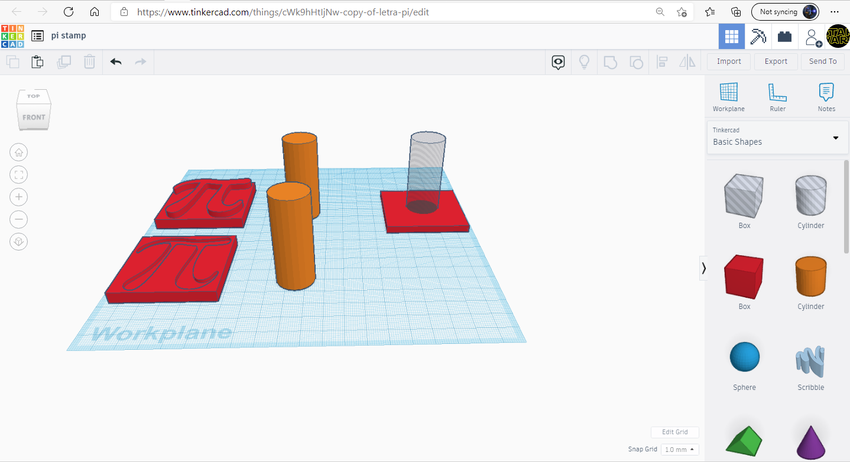Open the Snap Grid 1.0 mm dropdown

pyautogui.click(x=680, y=450)
